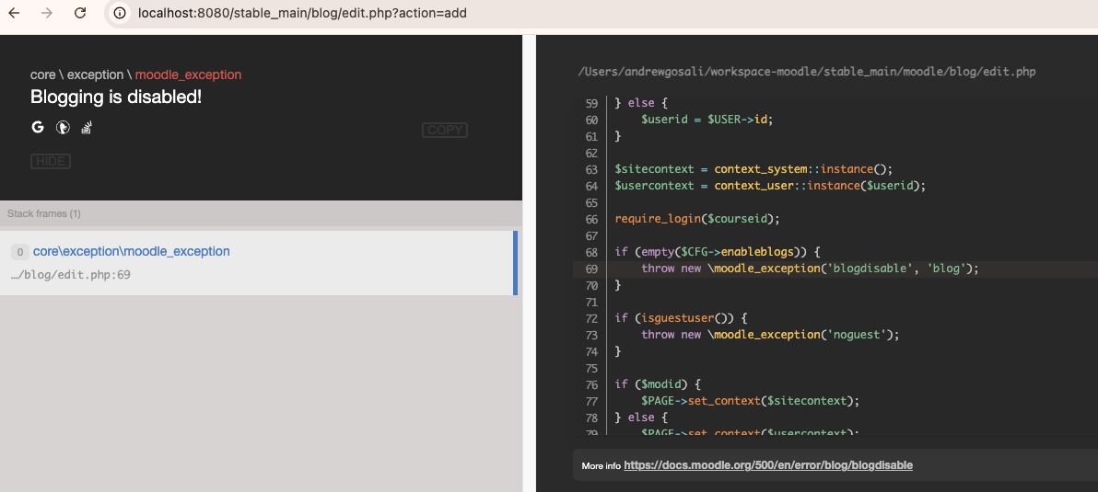Click code line 77 set_context($sitecontext)

point(750,400)
